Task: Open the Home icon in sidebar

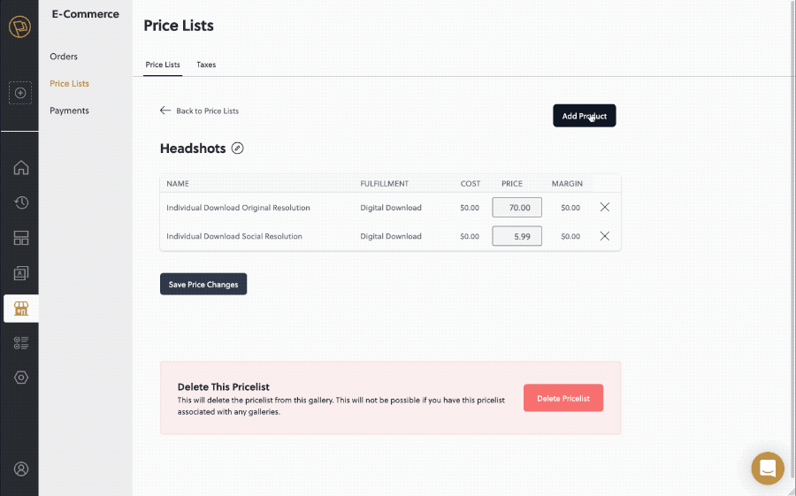Action: click(21, 168)
